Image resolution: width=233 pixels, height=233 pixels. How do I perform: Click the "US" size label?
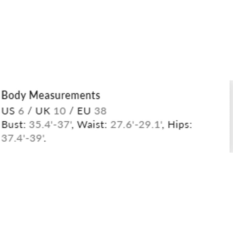pyautogui.click(x=8, y=111)
